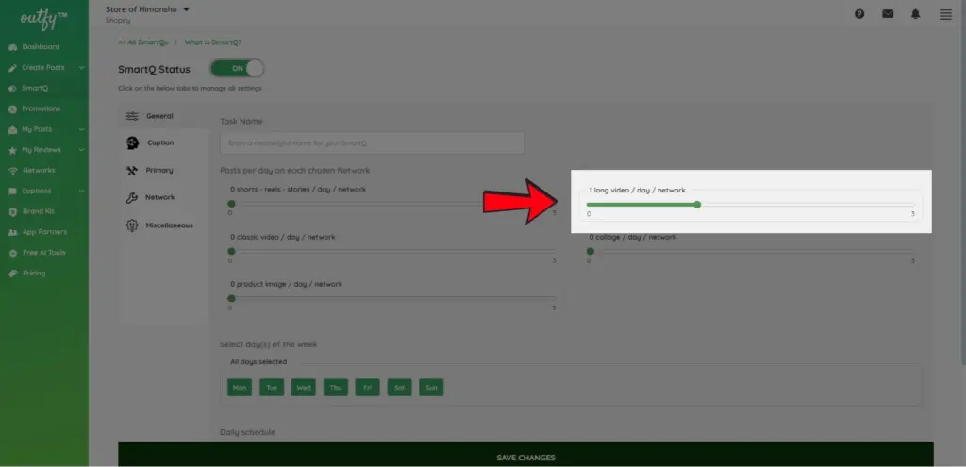Toggle the SmartQ Status switch

coord(237,69)
